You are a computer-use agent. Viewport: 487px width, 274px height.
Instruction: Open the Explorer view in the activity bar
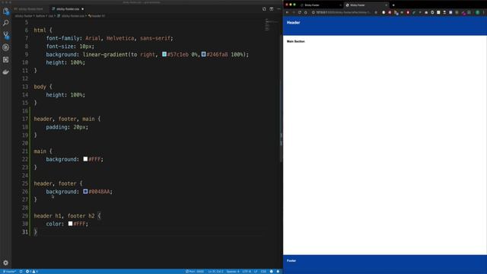click(5, 11)
